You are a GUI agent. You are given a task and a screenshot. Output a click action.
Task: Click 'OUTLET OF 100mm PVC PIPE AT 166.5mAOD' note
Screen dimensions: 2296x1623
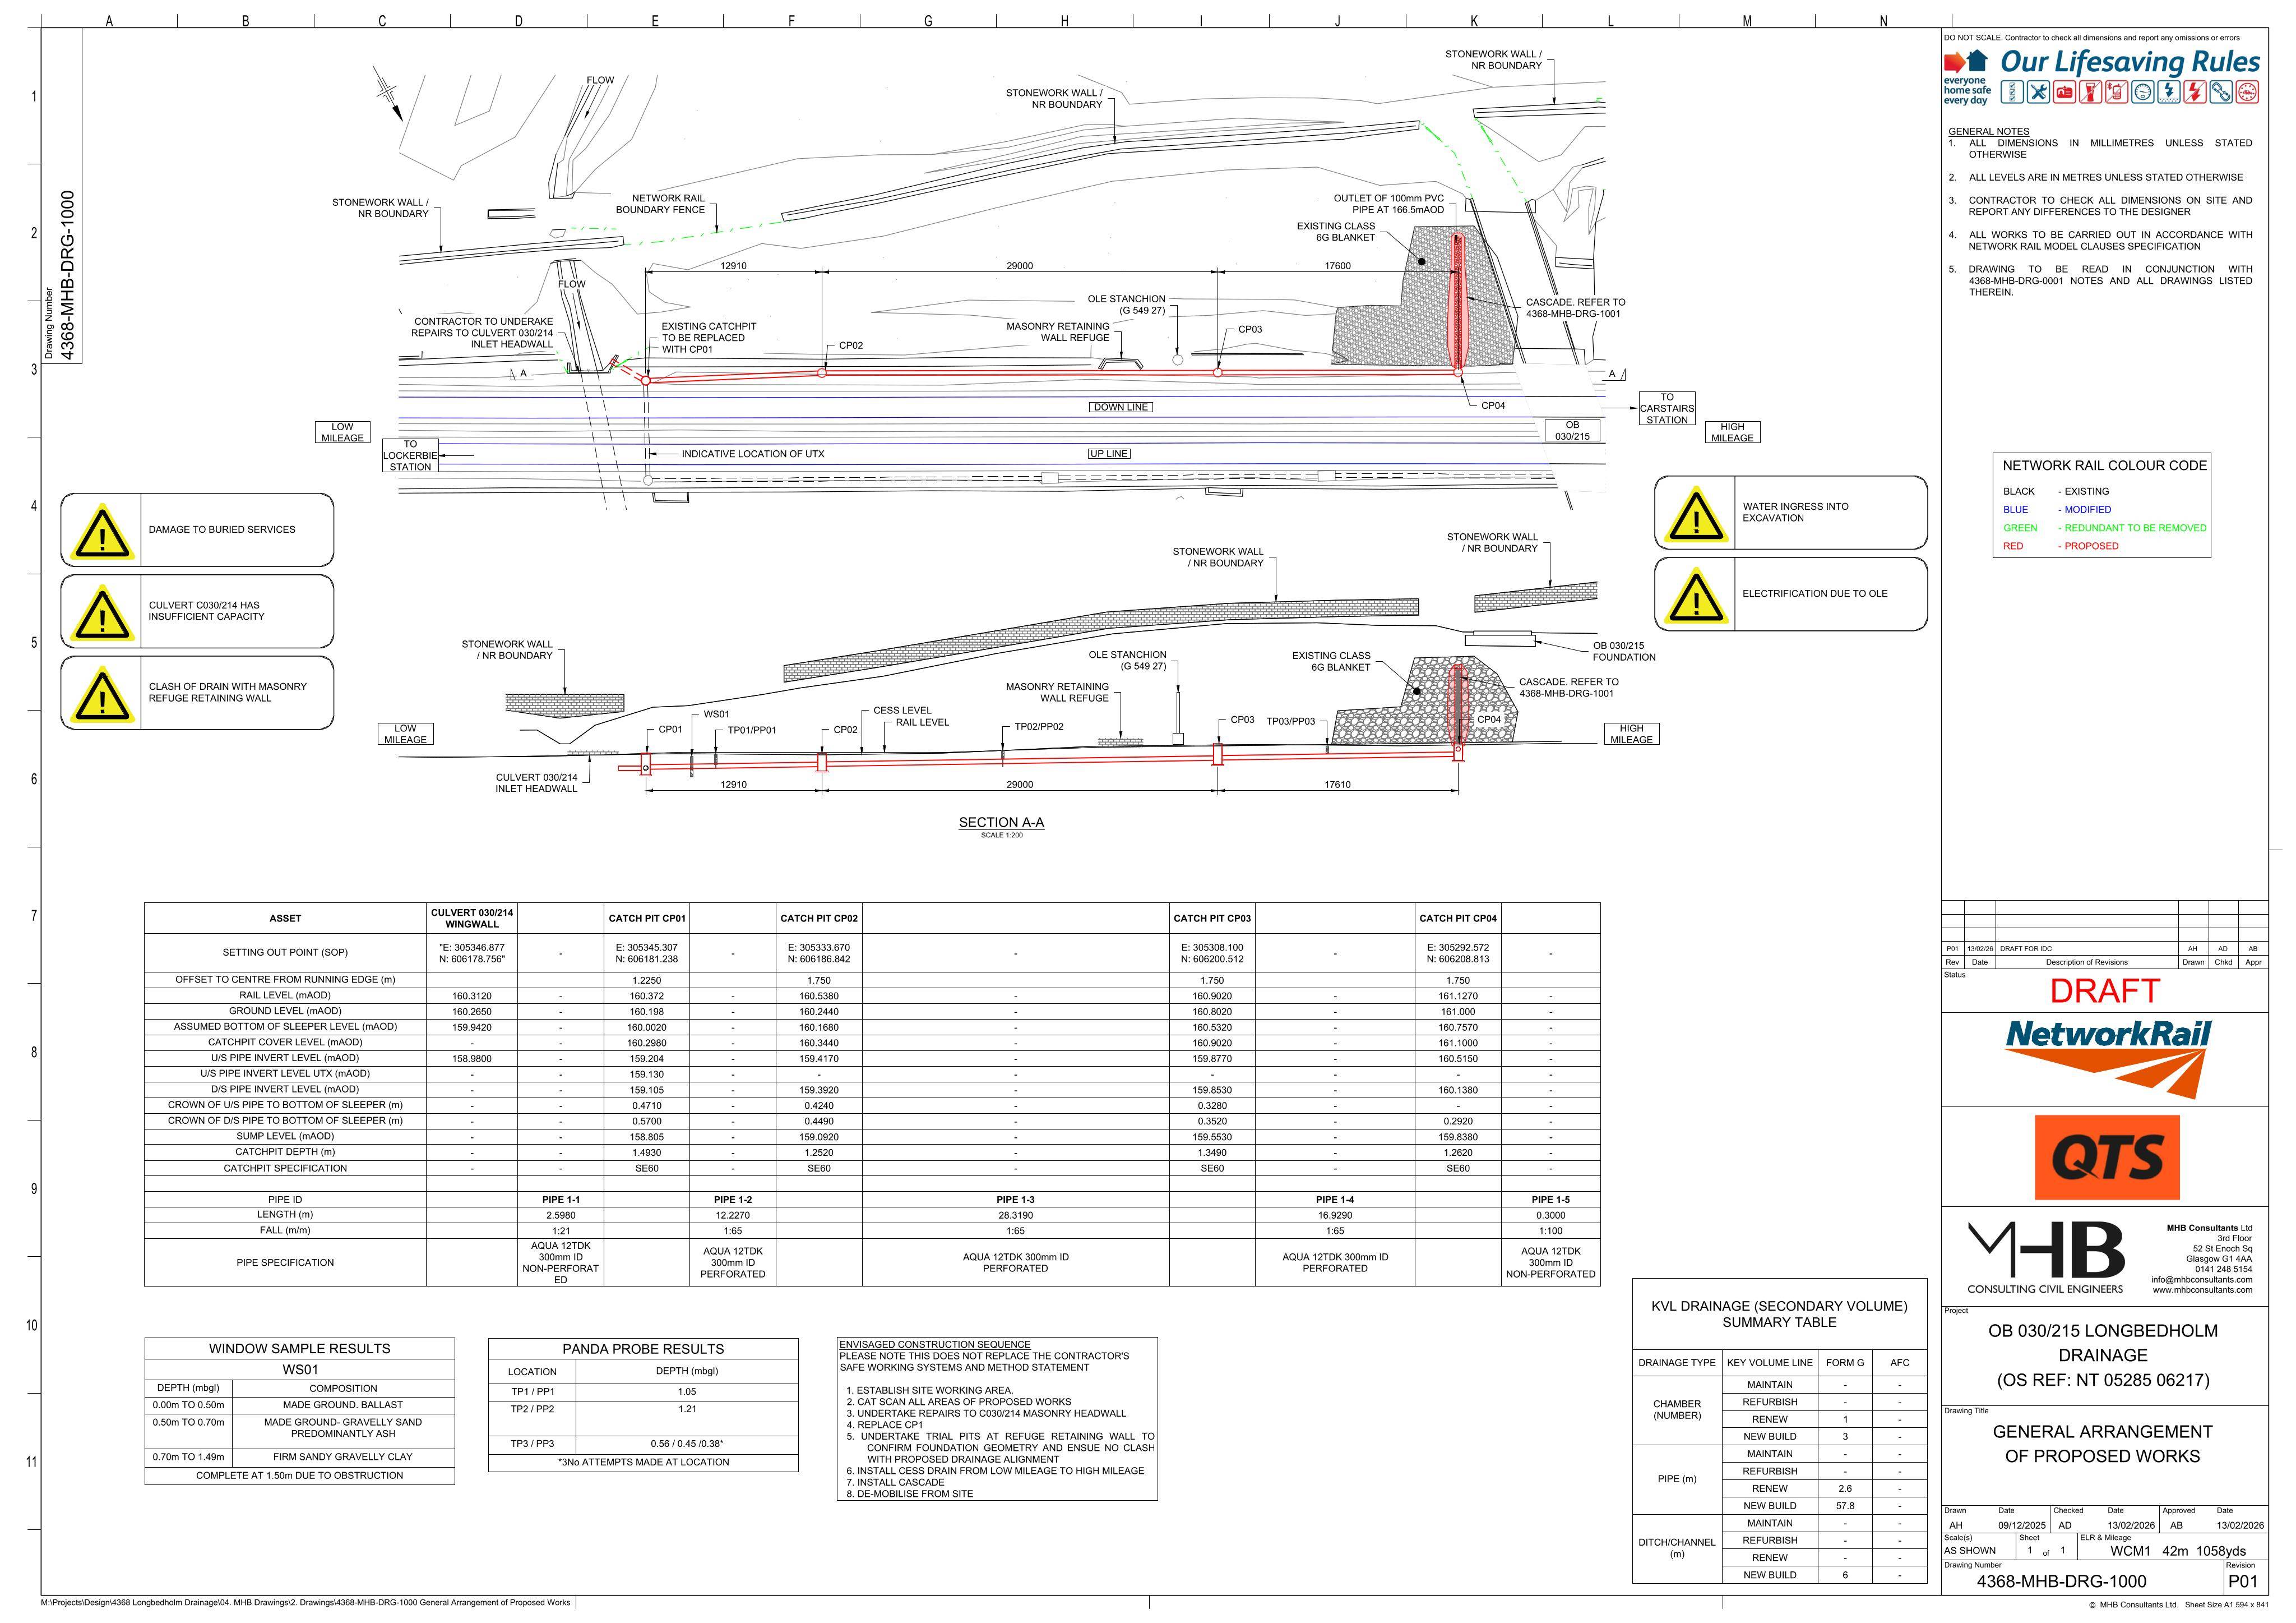[x=1388, y=204]
